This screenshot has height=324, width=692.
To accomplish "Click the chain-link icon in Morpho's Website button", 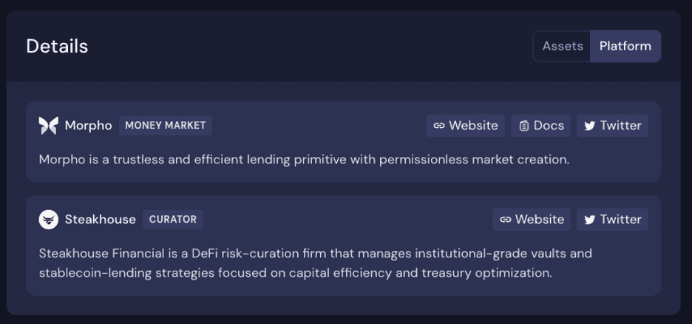I will 439,126.
